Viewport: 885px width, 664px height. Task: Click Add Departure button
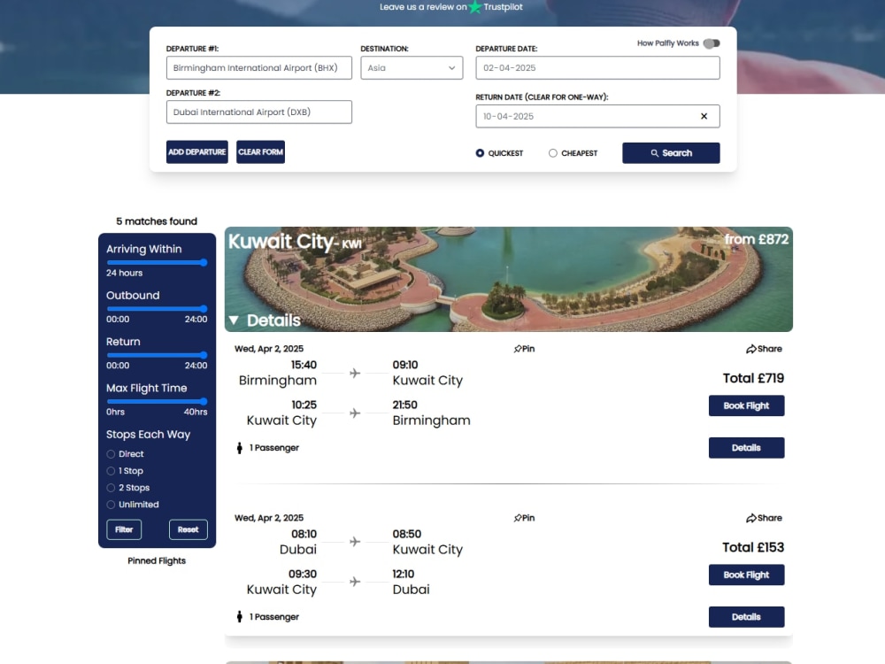pos(197,152)
